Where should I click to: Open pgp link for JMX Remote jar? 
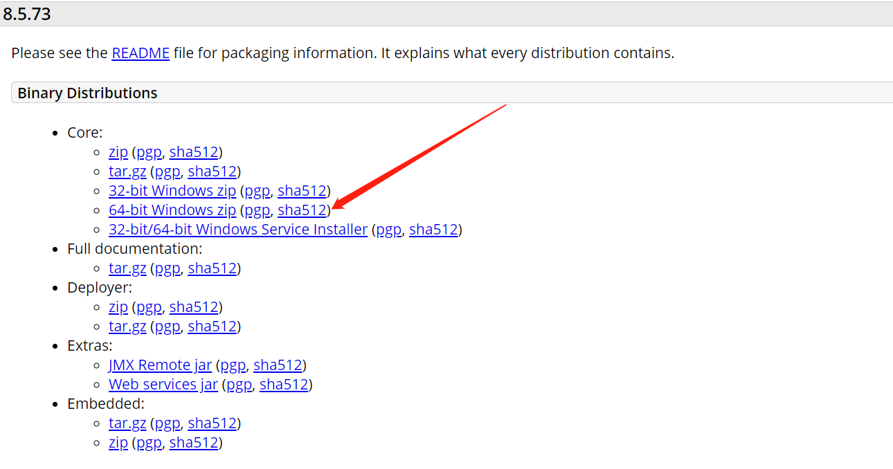point(233,365)
